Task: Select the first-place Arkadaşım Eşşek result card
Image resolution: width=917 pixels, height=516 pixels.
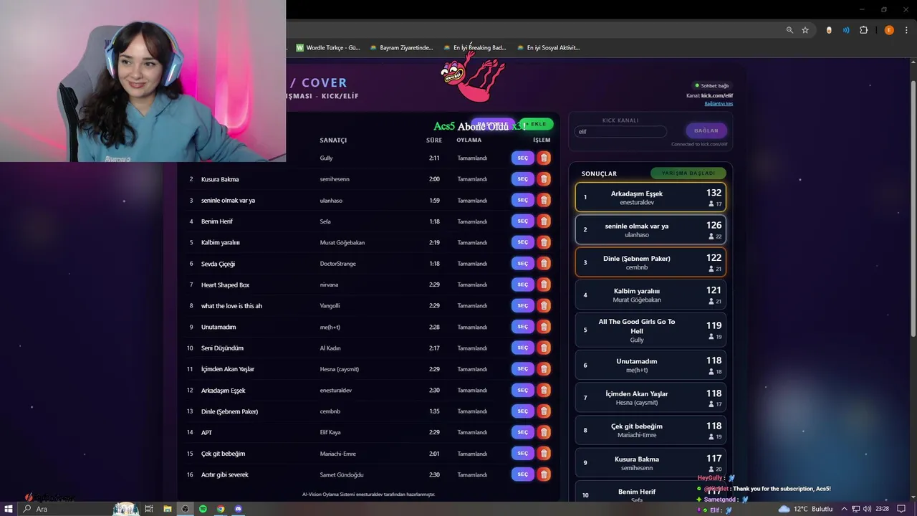Action: click(x=650, y=197)
